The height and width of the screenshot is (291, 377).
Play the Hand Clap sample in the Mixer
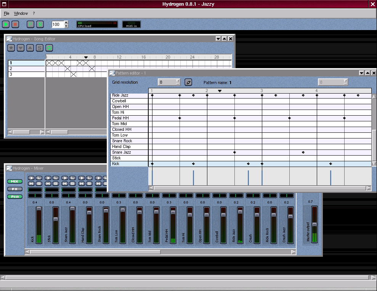82,178
